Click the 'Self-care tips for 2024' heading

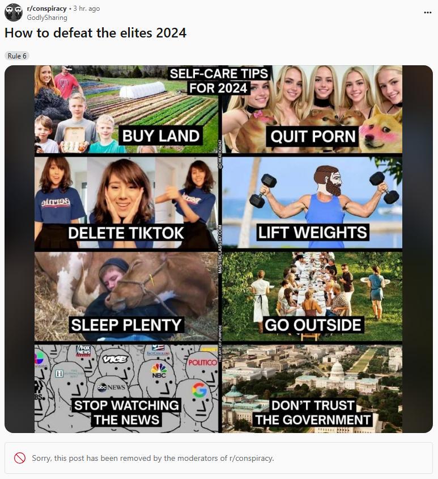(x=219, y=81)
